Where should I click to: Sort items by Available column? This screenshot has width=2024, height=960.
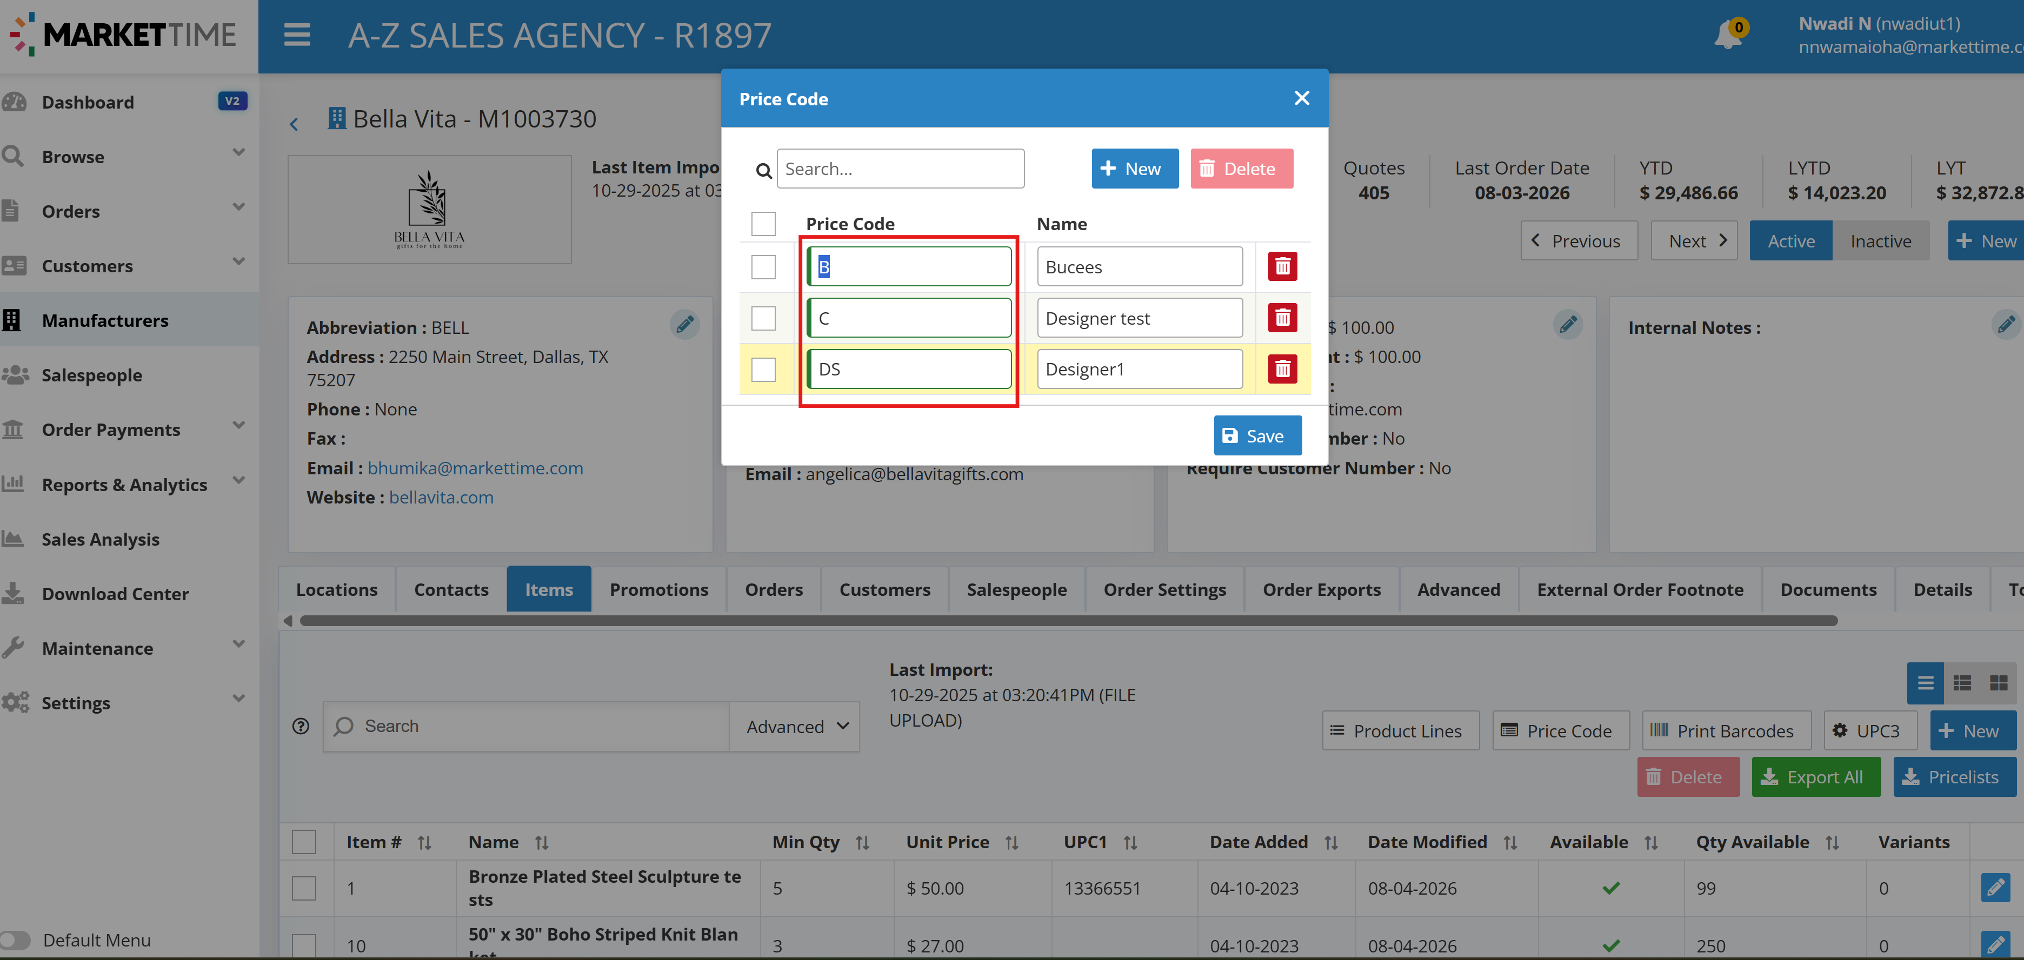tap(1651, 842)
